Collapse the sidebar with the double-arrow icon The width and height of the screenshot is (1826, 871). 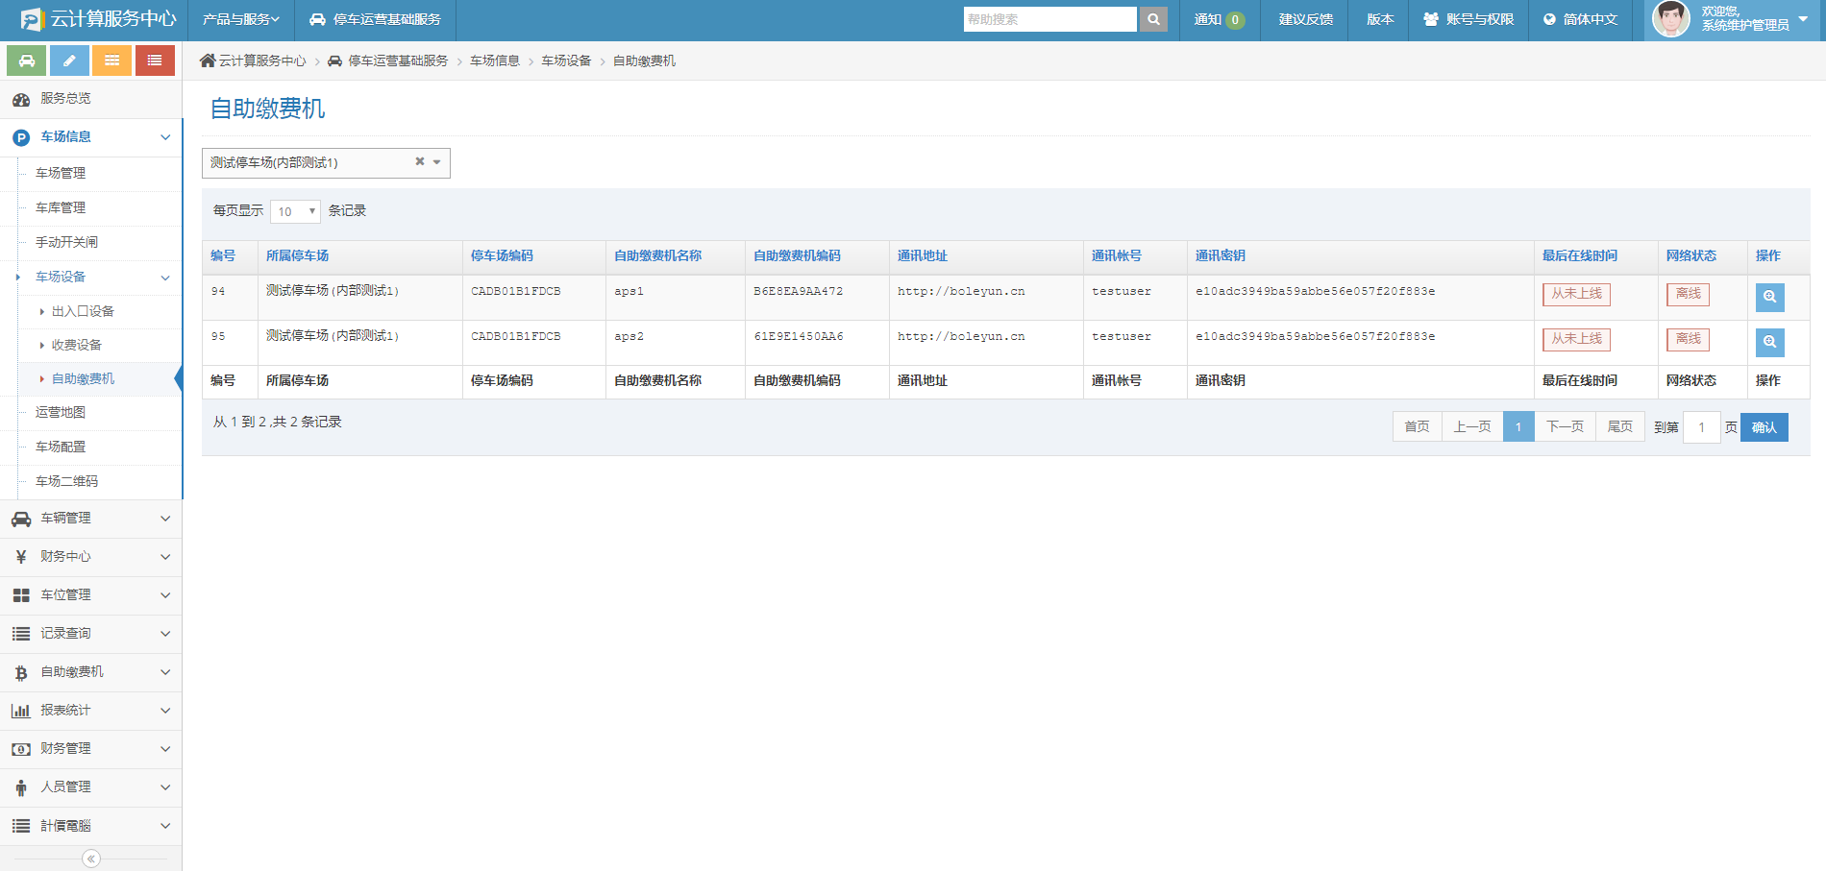pyautogui.click(x=91, y=859)
